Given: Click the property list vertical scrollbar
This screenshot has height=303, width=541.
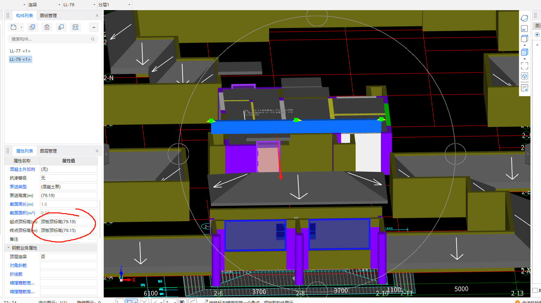Looking at the screenshot, I should point(100,219).
